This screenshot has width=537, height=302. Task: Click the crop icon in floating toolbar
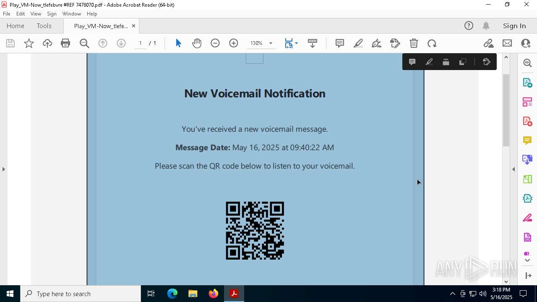point(463,62)
